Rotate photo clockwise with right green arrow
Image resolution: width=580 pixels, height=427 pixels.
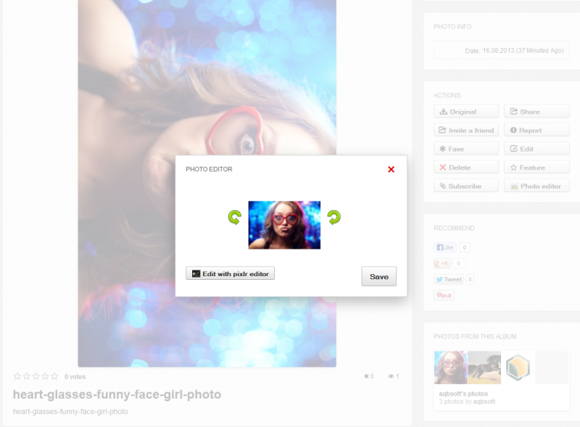pos(333,217)
